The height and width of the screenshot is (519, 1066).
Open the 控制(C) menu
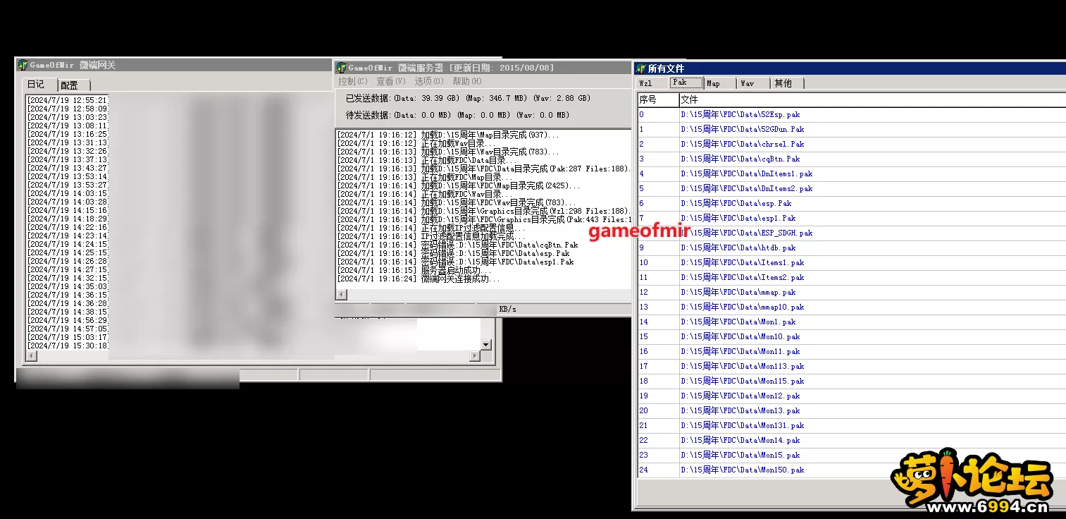(352, 82)
